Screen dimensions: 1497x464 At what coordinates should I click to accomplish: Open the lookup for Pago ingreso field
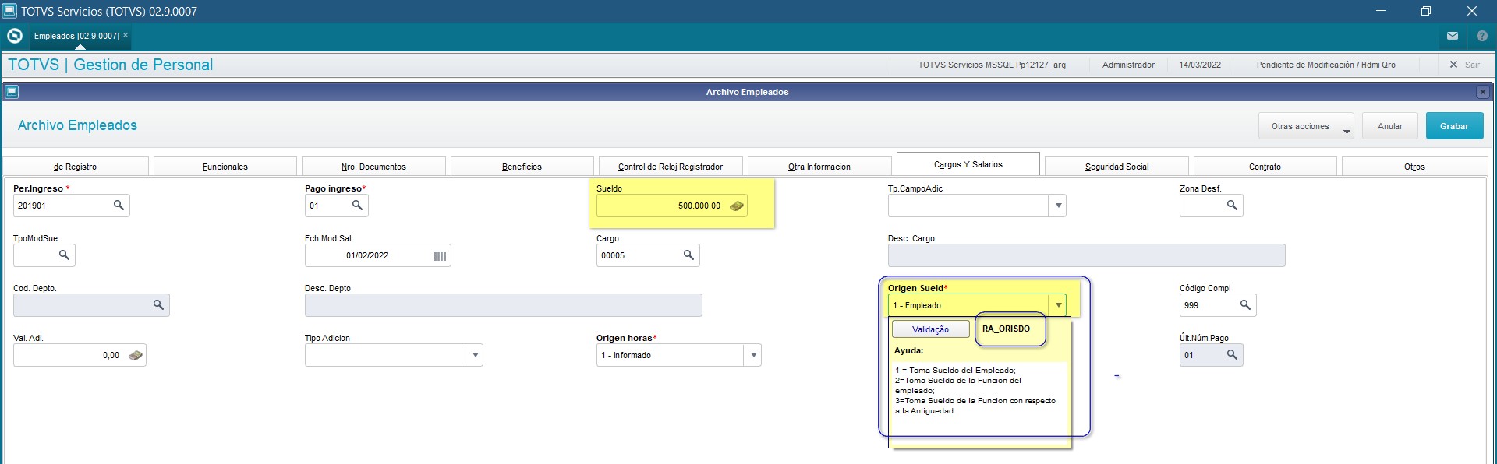pyautogui.click(x=357, y=206)
